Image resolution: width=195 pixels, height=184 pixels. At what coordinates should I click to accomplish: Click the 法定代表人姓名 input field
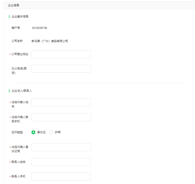tap(61, 102)
